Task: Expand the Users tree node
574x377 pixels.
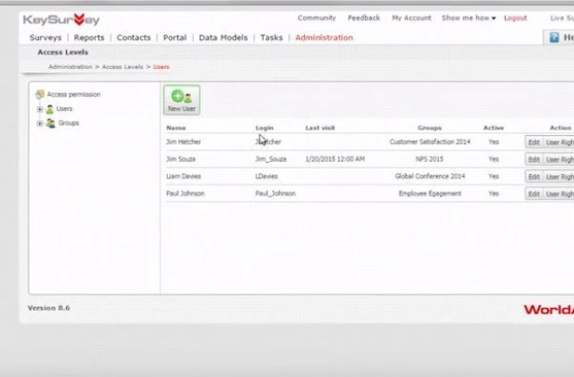Action: pos(39,109)
